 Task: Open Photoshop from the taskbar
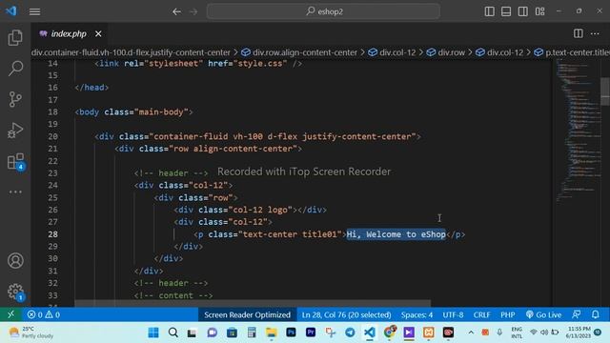(291, 333)
